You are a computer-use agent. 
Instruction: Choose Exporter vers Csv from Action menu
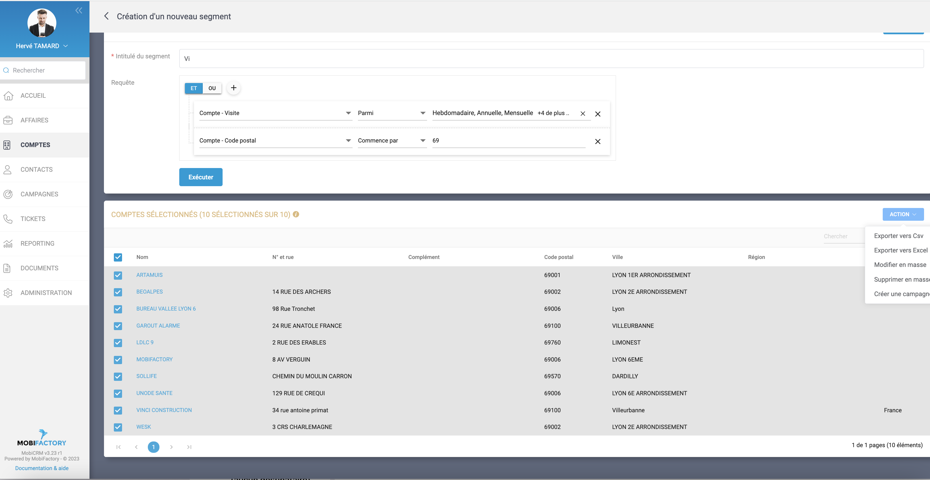[x=898, y=236]
